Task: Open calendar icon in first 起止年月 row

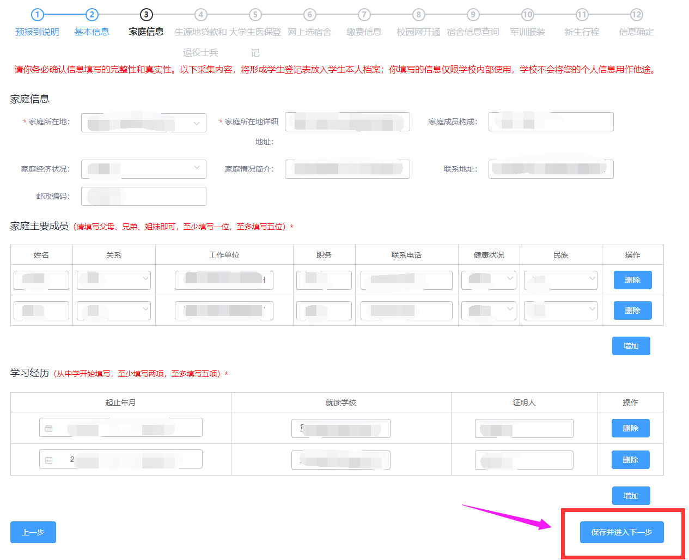Action: point(49,429)
